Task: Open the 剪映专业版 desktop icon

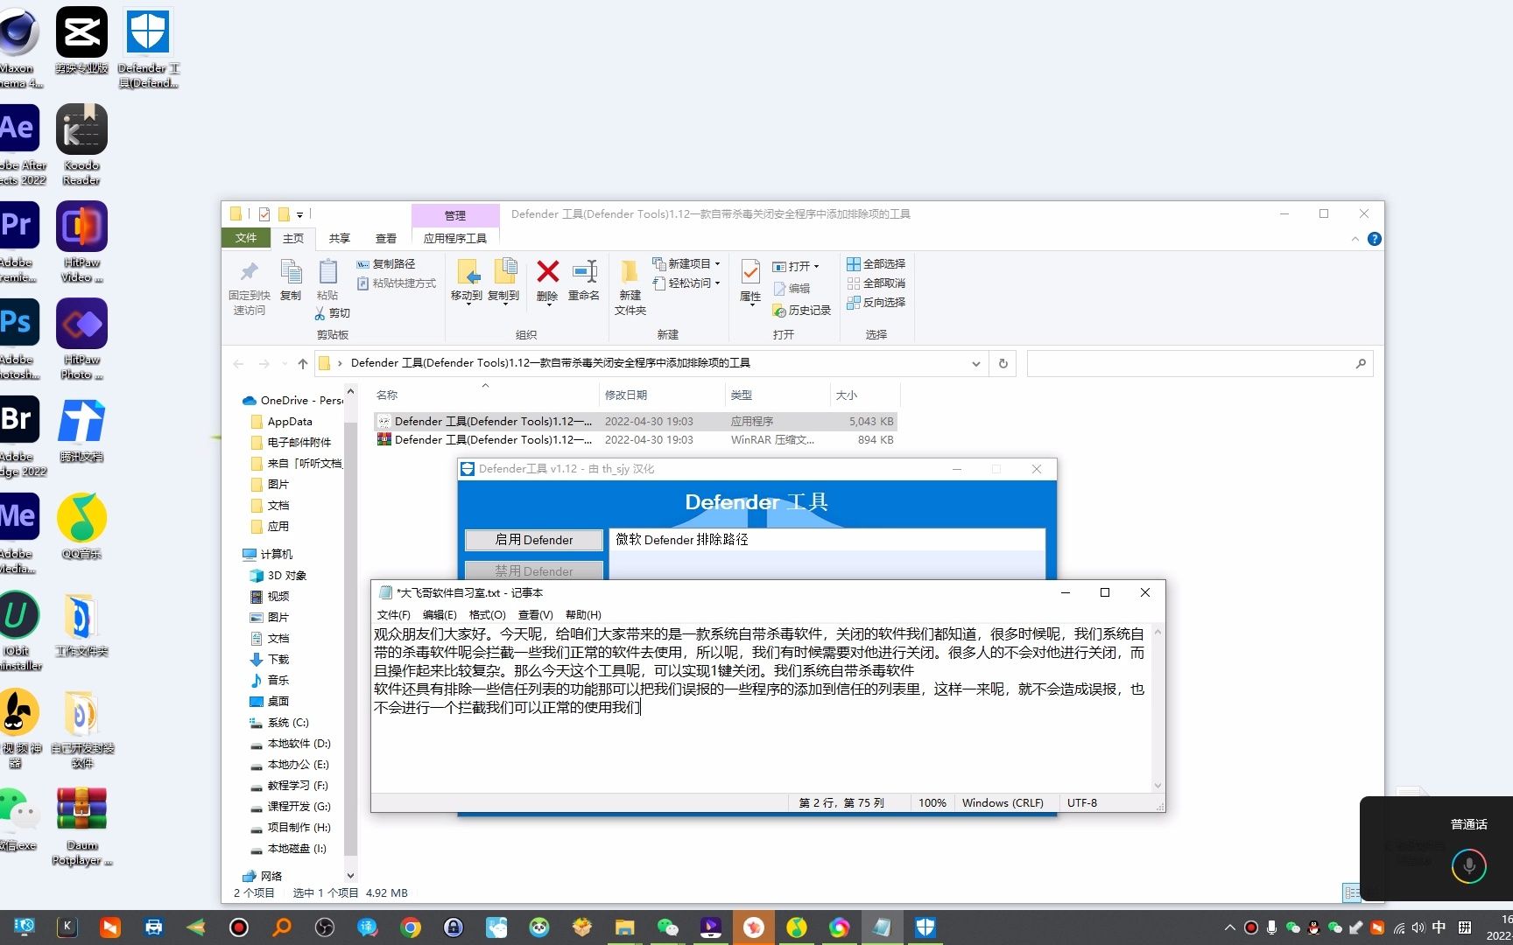Action: pyautogui.click(x=81, y=40)
